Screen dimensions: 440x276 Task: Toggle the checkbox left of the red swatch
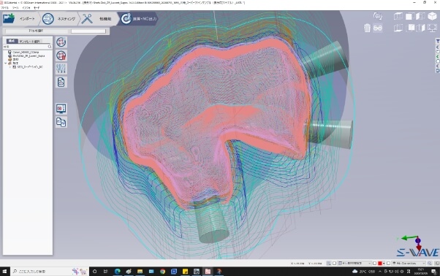tap(374, 264)
